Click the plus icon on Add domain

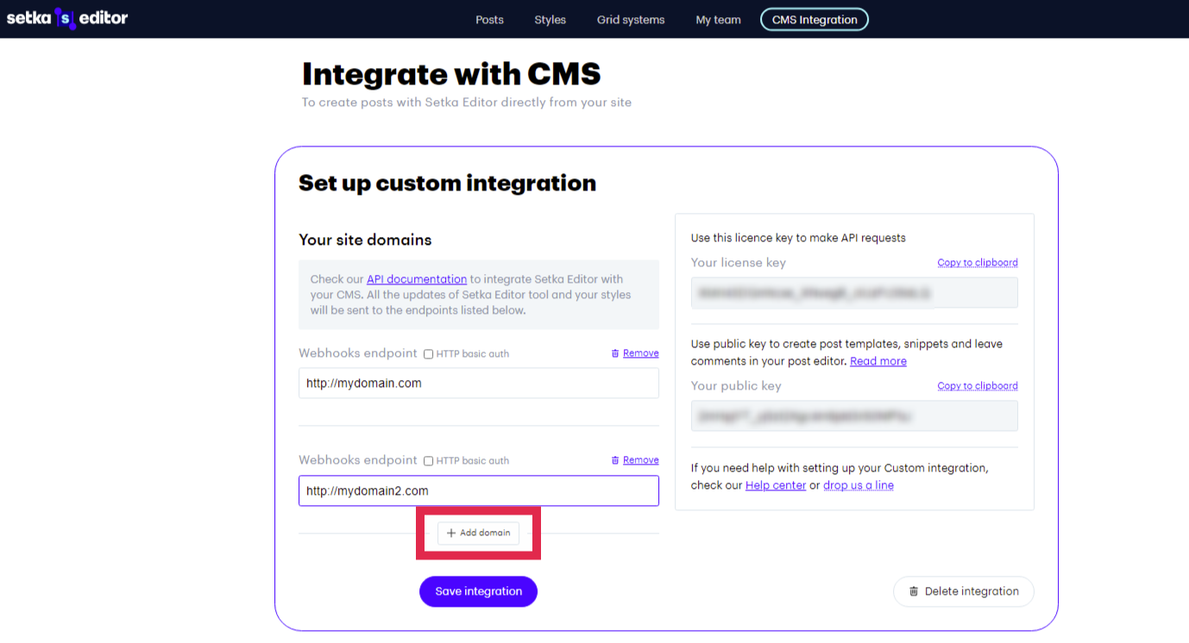450,533
